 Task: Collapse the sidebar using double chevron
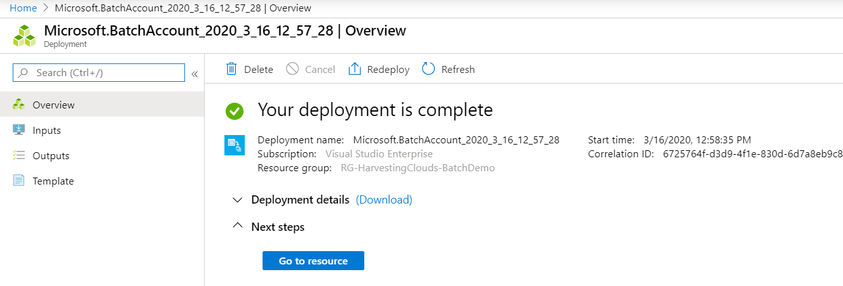click(195, 74)
